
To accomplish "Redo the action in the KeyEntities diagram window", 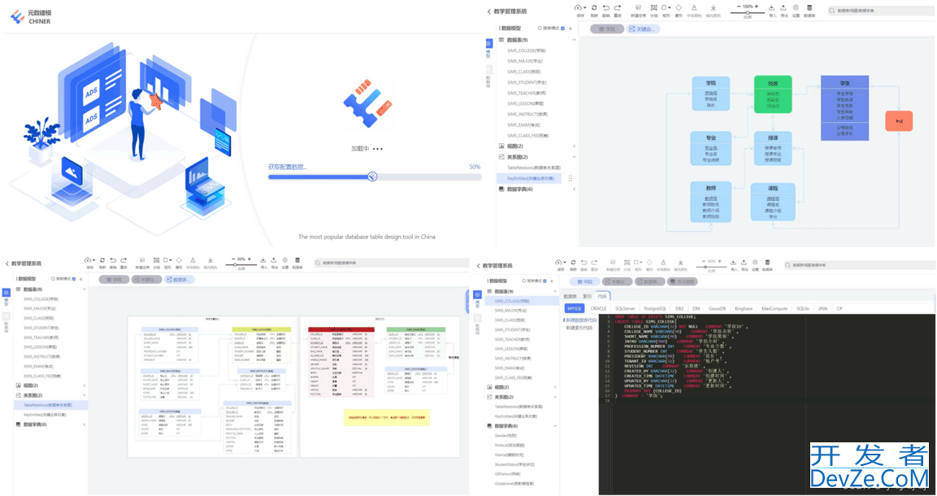I will click(618, 8).
